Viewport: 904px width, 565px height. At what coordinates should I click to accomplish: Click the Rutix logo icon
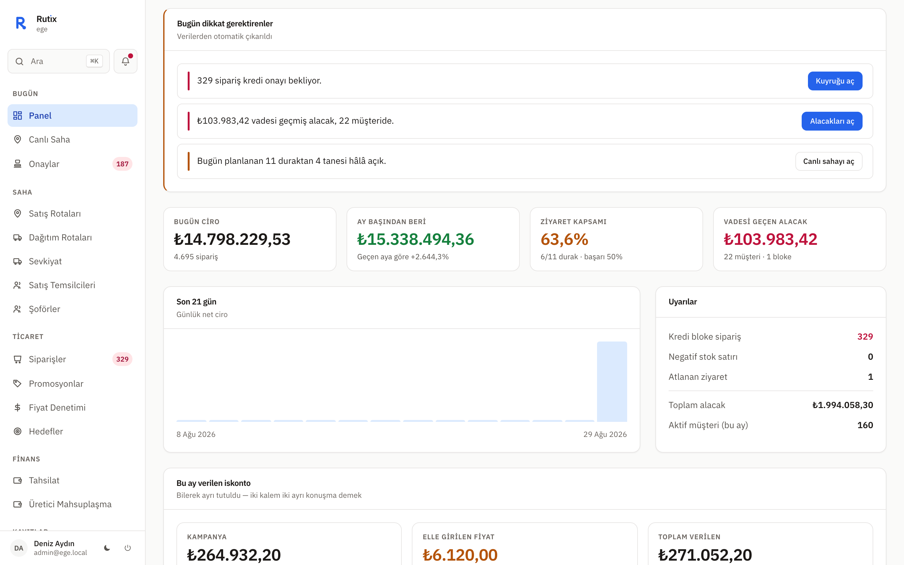click(21, 23)
